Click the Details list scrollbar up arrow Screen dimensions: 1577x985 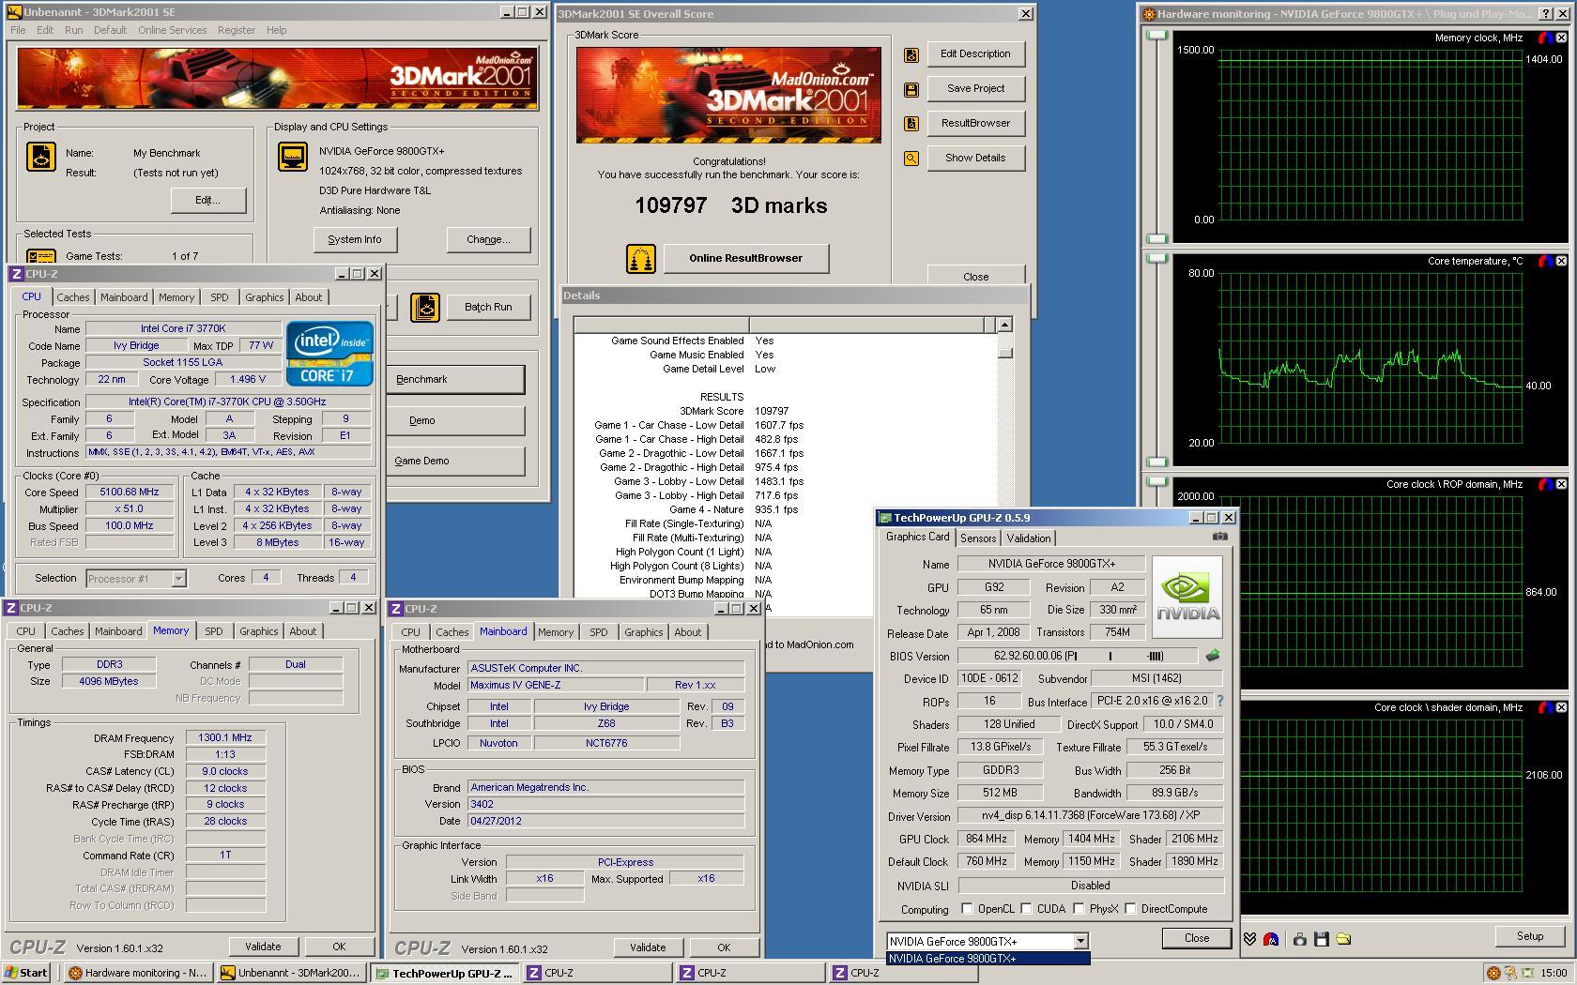point(1004,325)
